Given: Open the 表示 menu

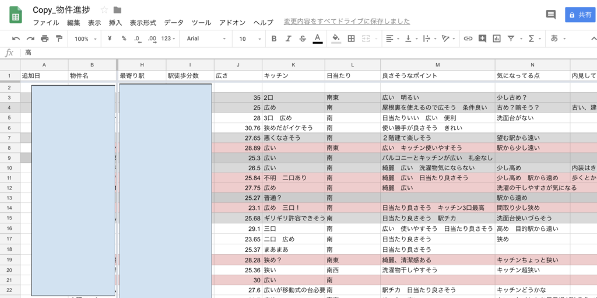Looking at the screenshot, I should click(x=94, y=23).
